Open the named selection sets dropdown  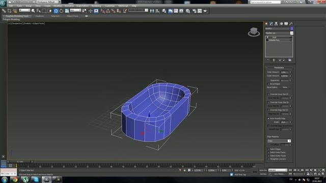pos(138,10)
